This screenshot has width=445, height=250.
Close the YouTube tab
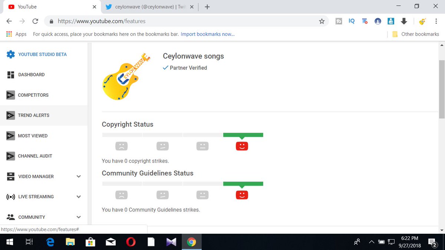point(94,7)
